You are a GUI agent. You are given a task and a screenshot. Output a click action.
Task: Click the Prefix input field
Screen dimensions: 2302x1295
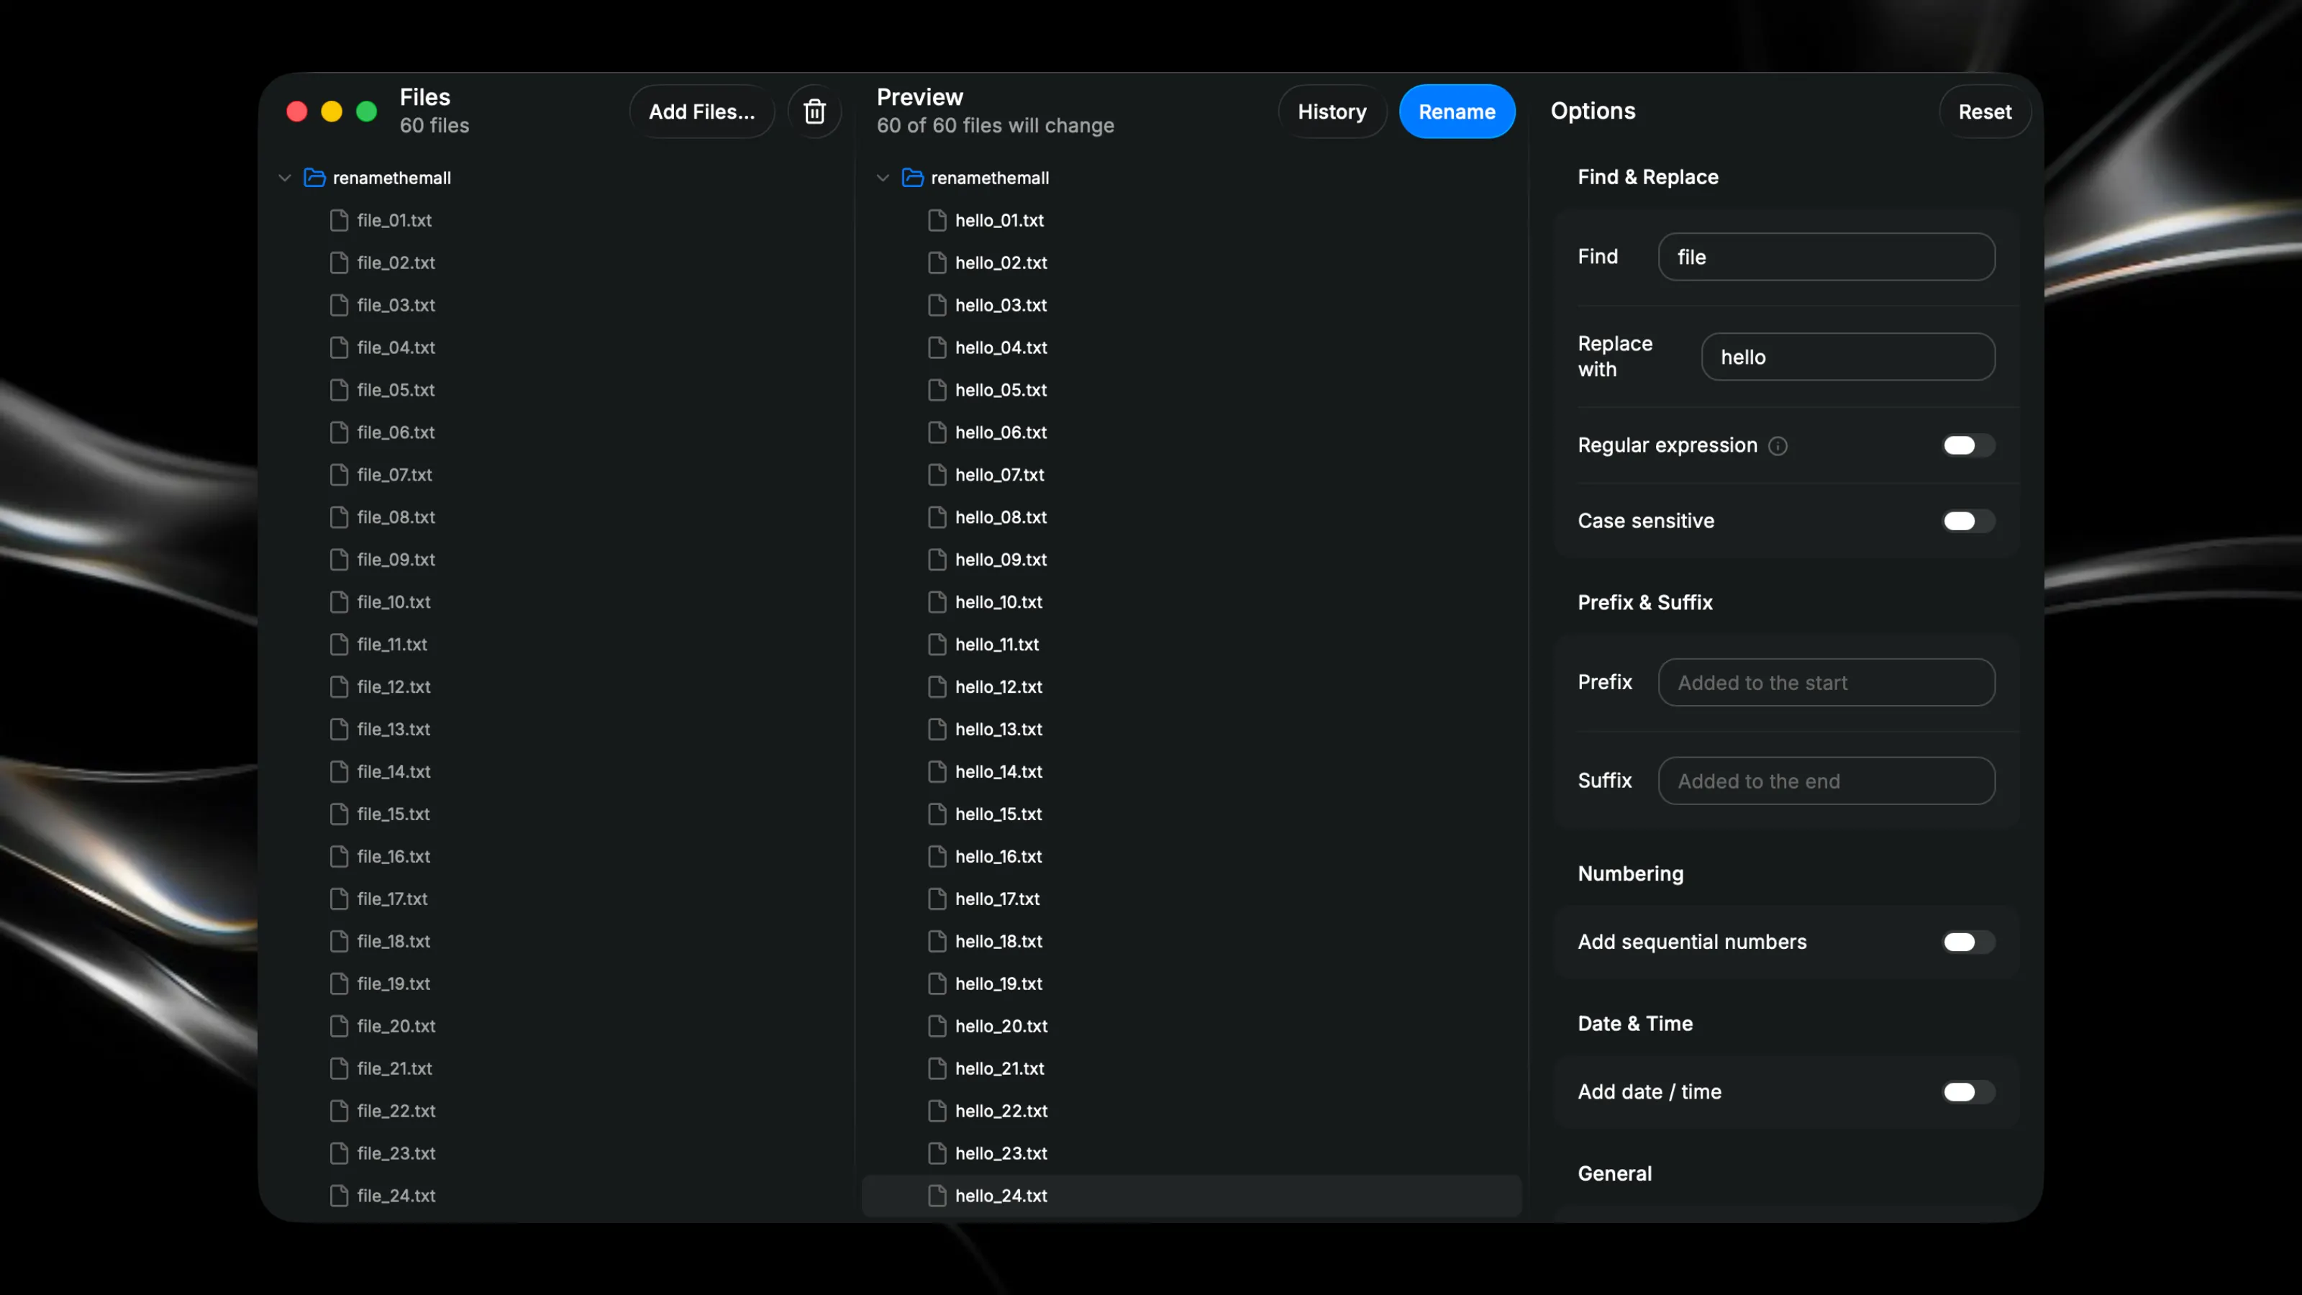[x=1826, y=683]
